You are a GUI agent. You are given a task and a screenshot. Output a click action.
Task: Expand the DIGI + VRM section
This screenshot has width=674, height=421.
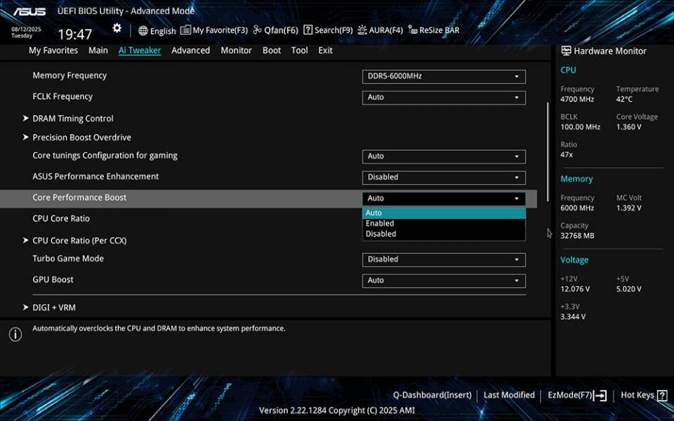(x=54, y=307)
